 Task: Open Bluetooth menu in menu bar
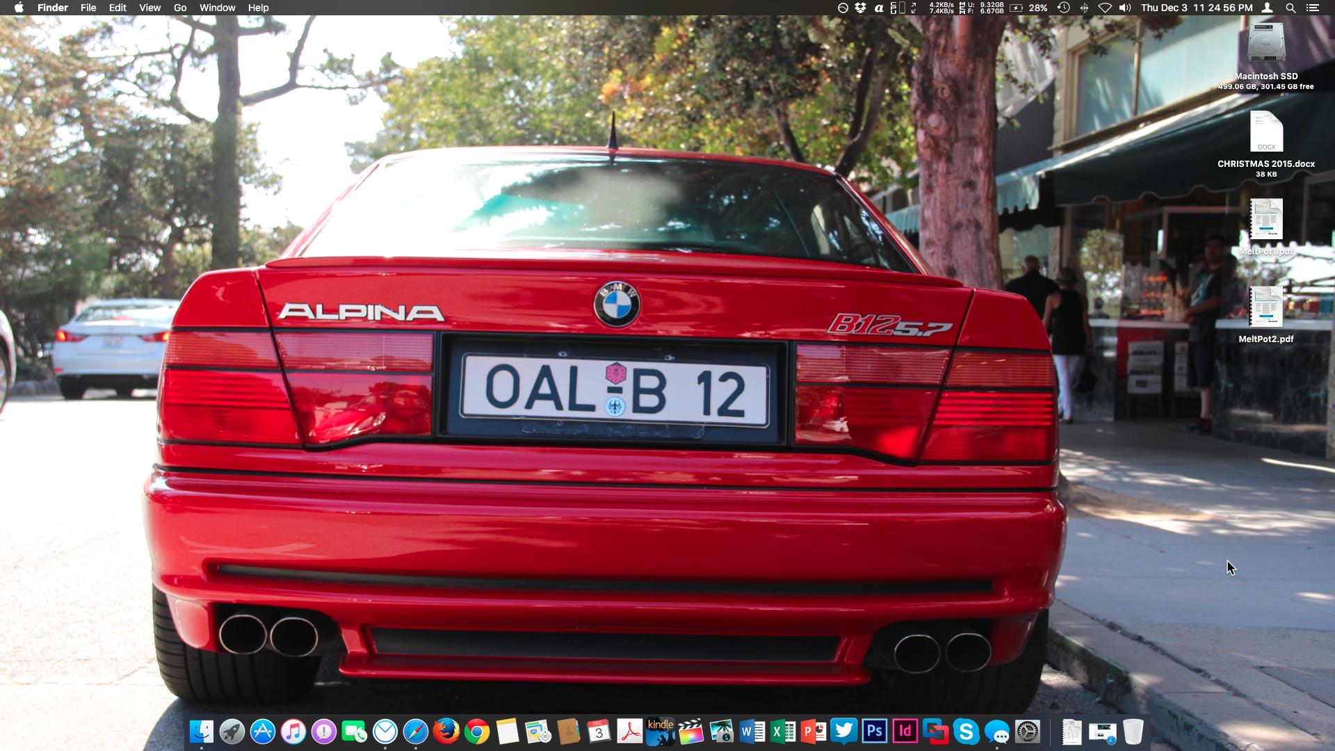click(1084, 8)
